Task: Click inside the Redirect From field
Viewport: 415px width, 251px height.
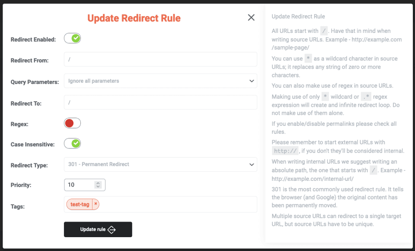Action: 160,59
